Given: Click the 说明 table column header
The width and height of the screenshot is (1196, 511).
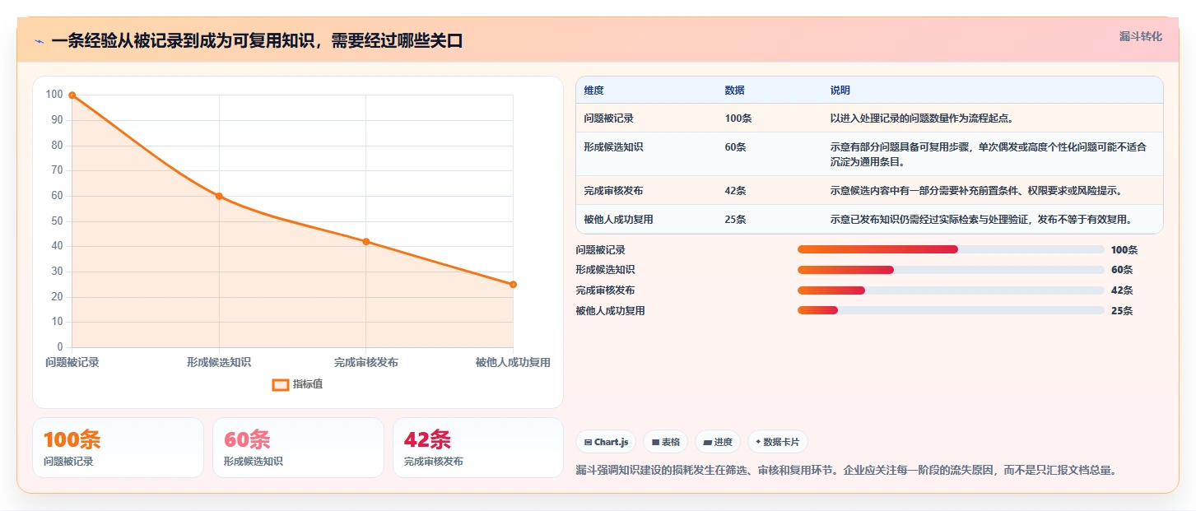Looking at the screenshot, I should click(x=840, y=90).
